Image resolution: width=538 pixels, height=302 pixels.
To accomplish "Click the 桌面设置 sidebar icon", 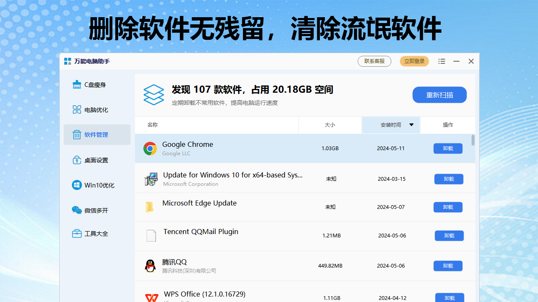I will (x=77, y=160).
